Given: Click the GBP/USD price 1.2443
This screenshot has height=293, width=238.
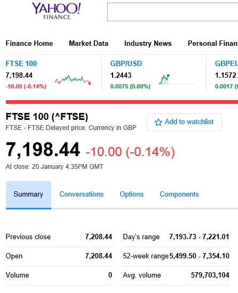Looking at the screenshot, I should coord(121,75).
